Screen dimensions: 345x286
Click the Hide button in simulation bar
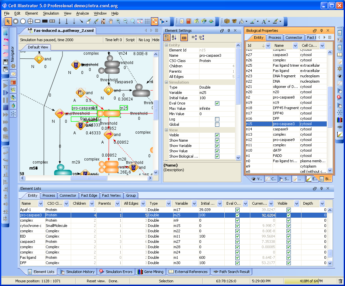coord(156,40)
